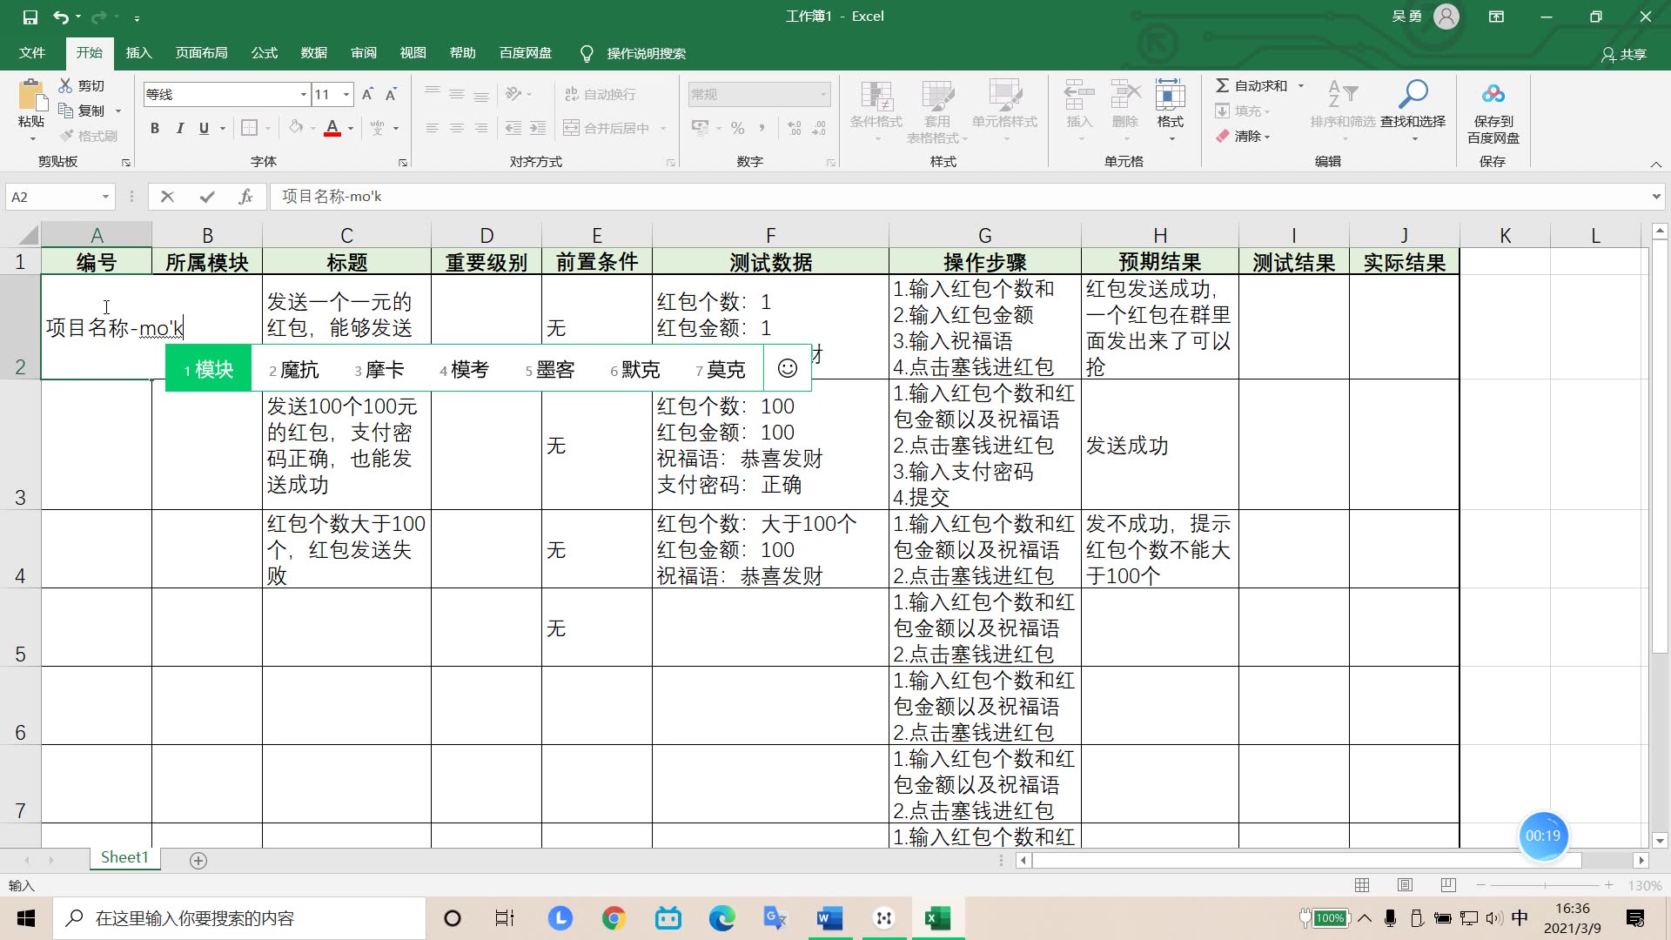Open emoji panel in IME candidate bar

click(787, 369)
